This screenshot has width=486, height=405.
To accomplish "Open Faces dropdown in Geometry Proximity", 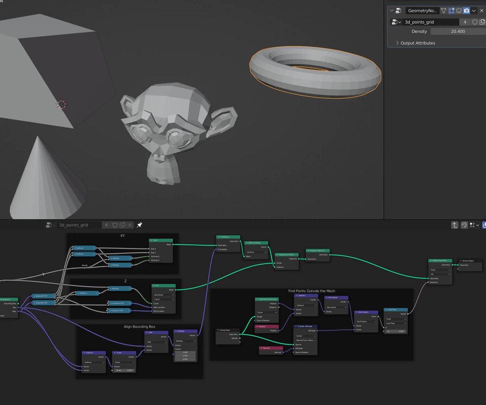I will click(267, 312).
